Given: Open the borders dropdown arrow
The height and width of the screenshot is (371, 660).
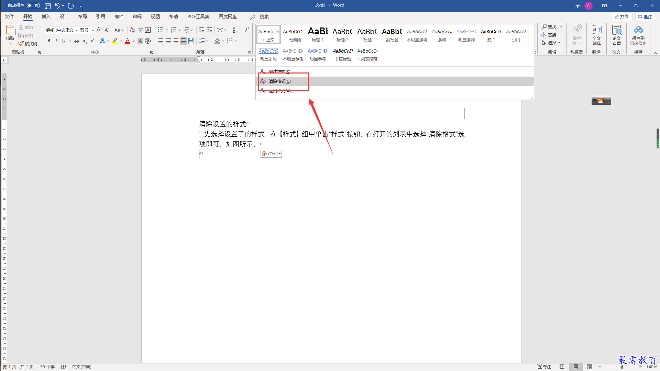Looking at the screenshot, I should 236,41.
